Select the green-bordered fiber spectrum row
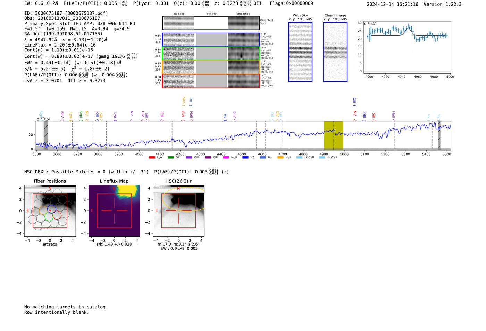The width and height of the screenshot is (486, 331). (211, 53)
